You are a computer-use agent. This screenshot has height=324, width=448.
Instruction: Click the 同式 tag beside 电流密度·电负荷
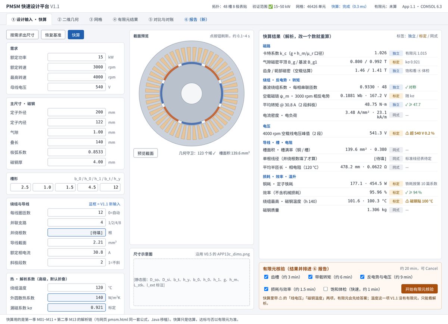pos(396,115)
